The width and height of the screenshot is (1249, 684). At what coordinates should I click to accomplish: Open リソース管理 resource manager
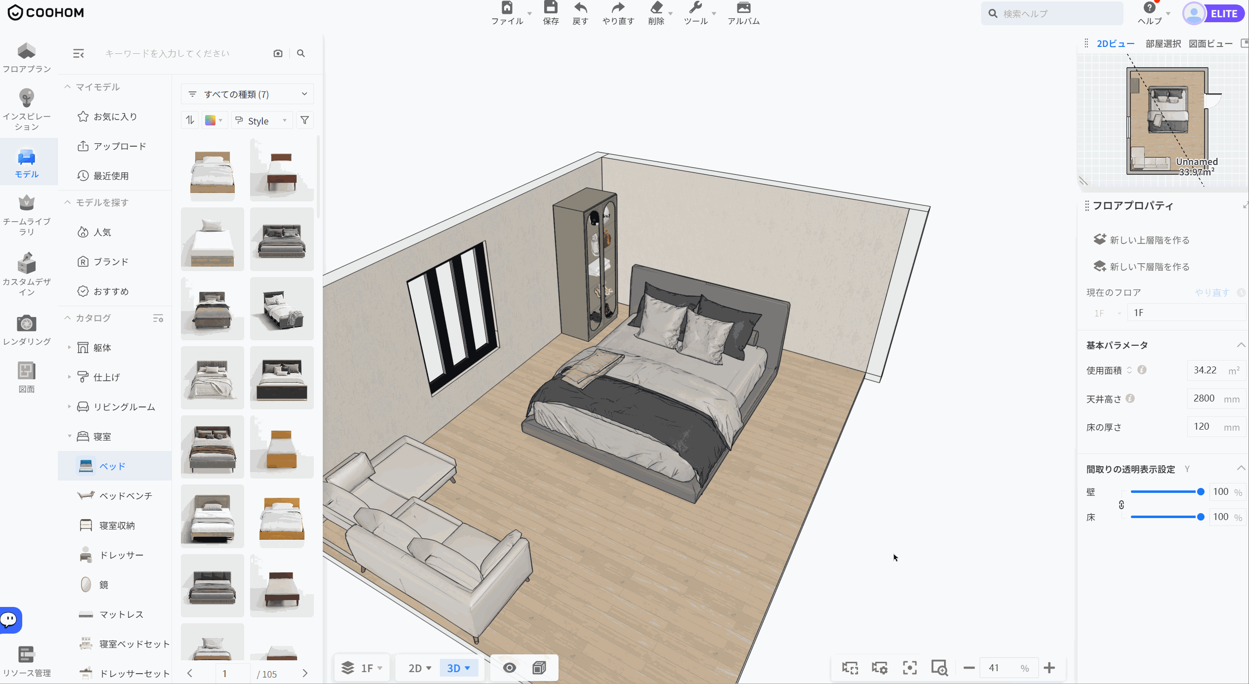coord(27,662)
